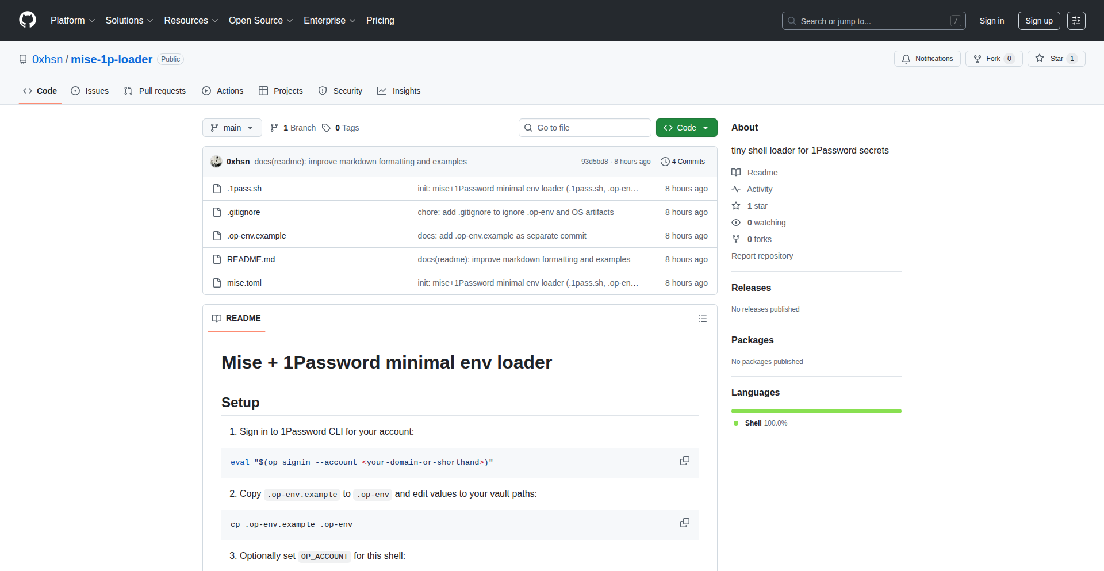Star the mise-1p-loader repository
The width and height of the screenshot is (1104, 571).
pyautogui.click(x=1056, y=59)
